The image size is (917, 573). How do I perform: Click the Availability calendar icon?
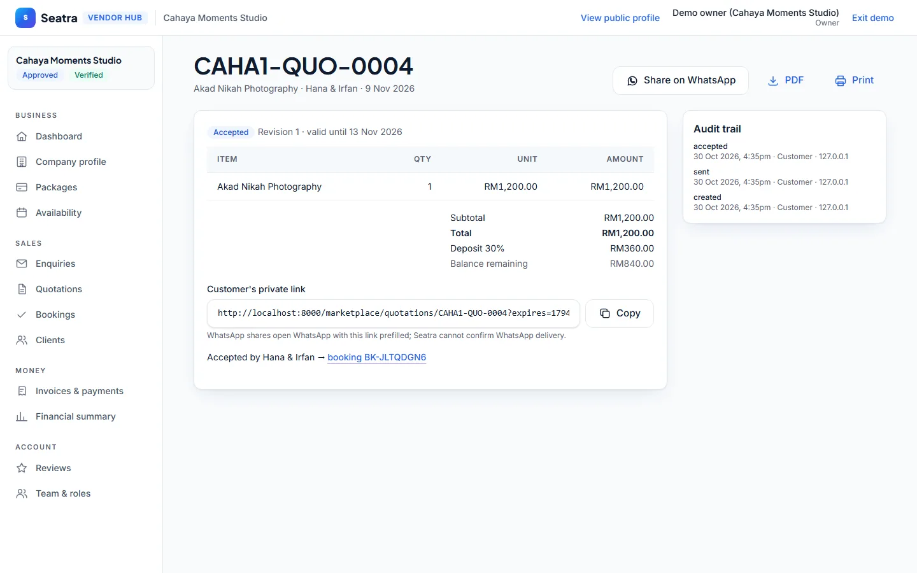tap(22, 213)
